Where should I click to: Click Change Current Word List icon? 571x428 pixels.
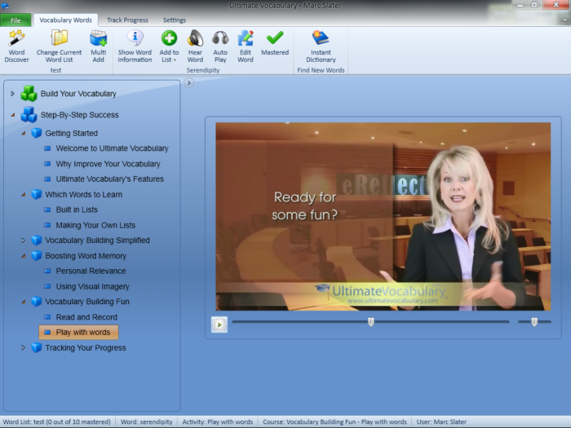[x=59, y=38]
